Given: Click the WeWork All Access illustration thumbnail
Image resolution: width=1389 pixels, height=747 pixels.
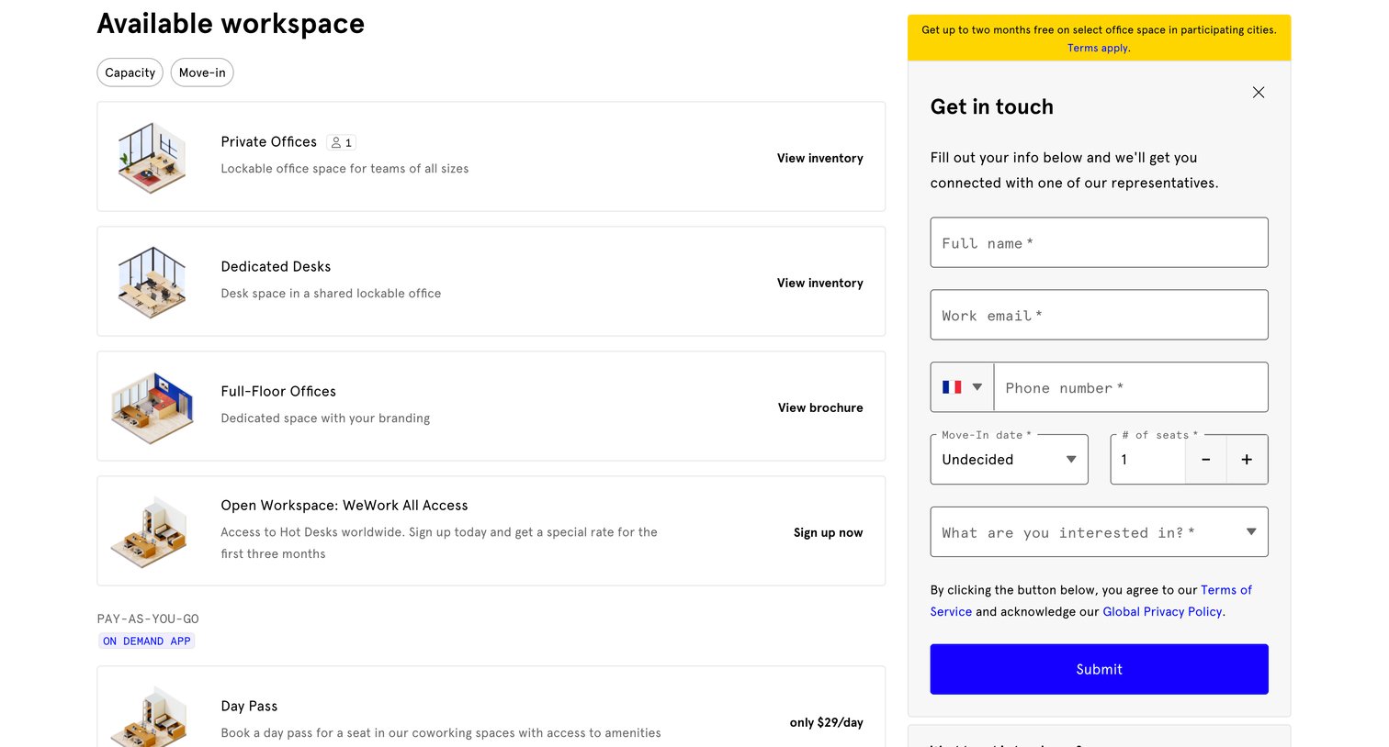Looking at the screenshot, I should click(x=150, y=532).
